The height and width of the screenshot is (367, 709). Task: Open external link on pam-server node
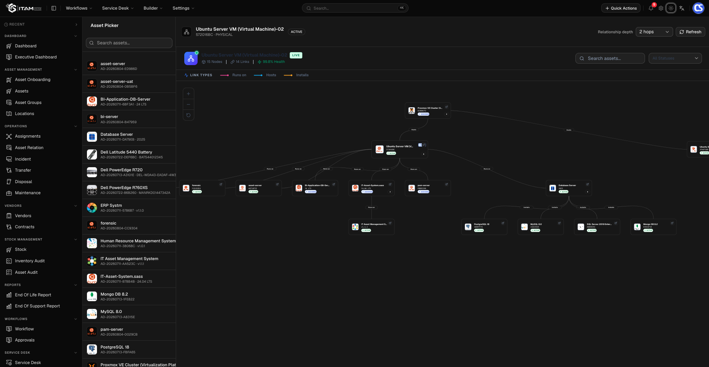coord(447,184)
